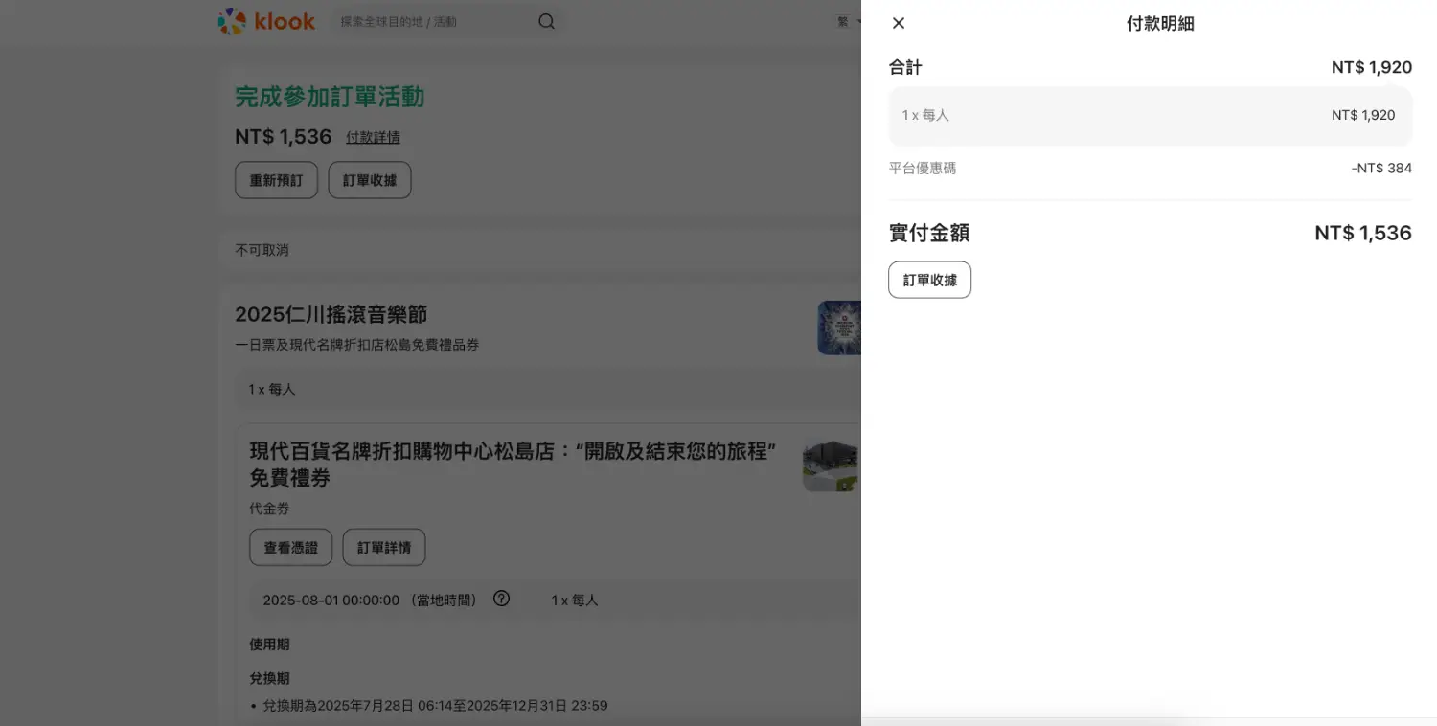Click the Klook logo
Image resolution: width=1437 pixels, height=726 pixels.
266,21
